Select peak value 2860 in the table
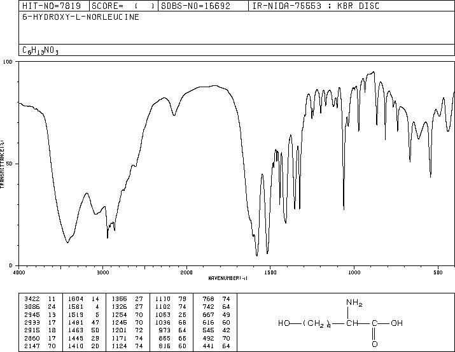 pyautogui.click(x=32, y=338)
